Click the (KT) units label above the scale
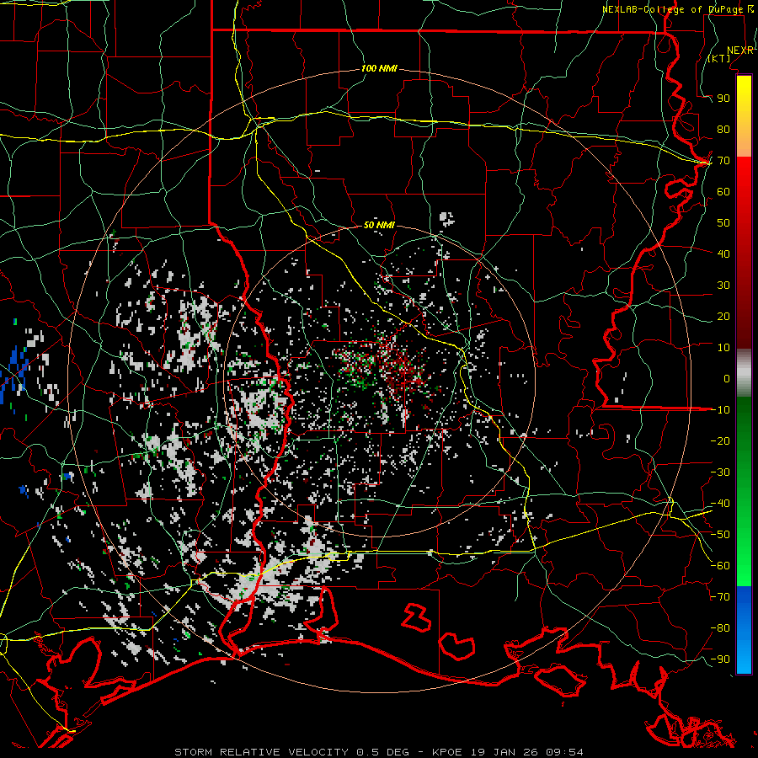 click(x=719, y=58)
